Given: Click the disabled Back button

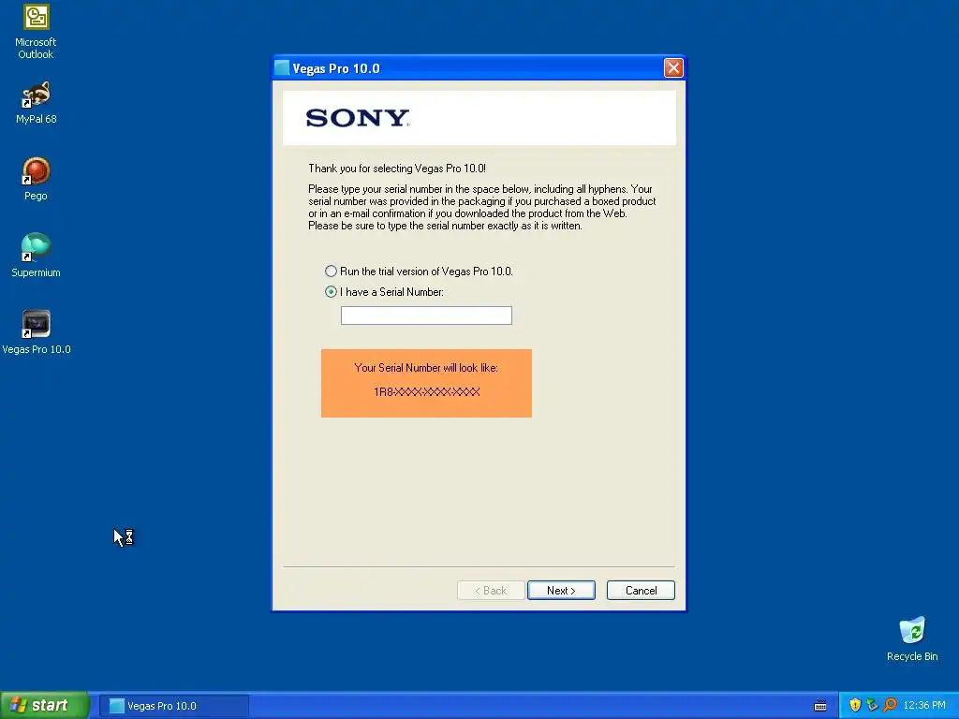Looking at the screenshot, I should tap(491, 590).
